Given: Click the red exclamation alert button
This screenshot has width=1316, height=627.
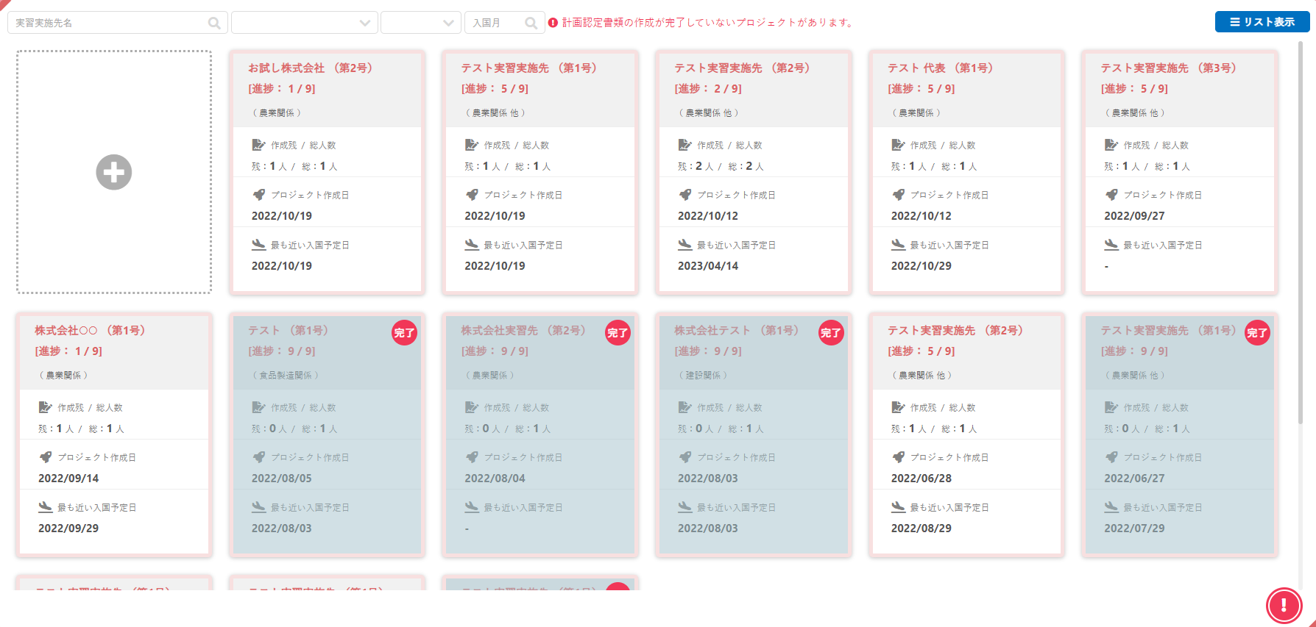Looking at the screenshot, I should 1284,605.
